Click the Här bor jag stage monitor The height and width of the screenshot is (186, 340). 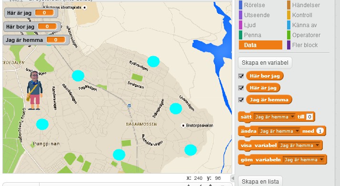32,27
